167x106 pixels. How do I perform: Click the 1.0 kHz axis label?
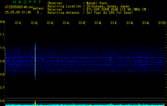coord(2,48)
